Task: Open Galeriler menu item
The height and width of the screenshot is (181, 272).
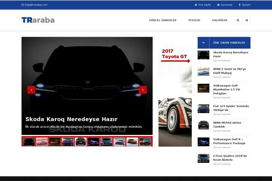Action: [x=219, y=20]
